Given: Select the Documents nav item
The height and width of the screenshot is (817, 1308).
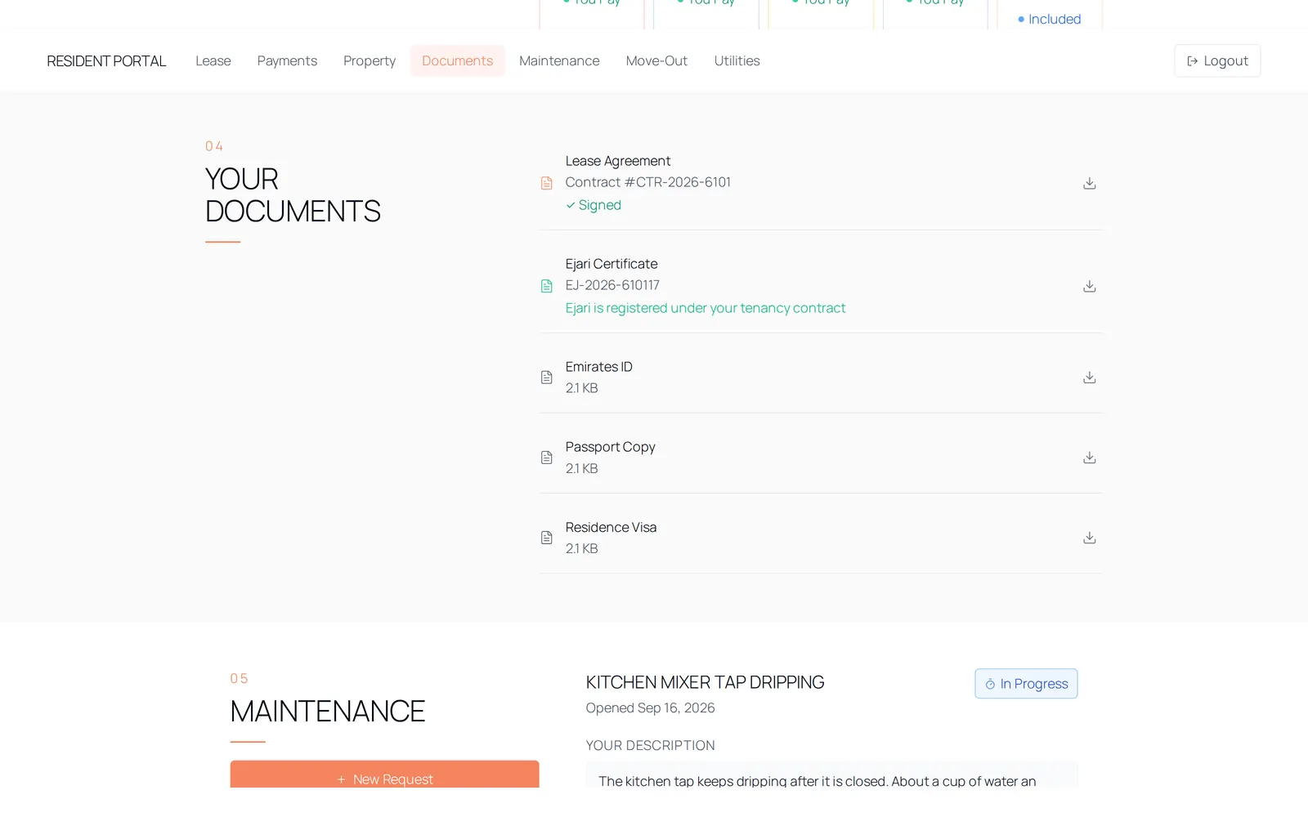Looking at the screenshot, I should tap(458, 60).
